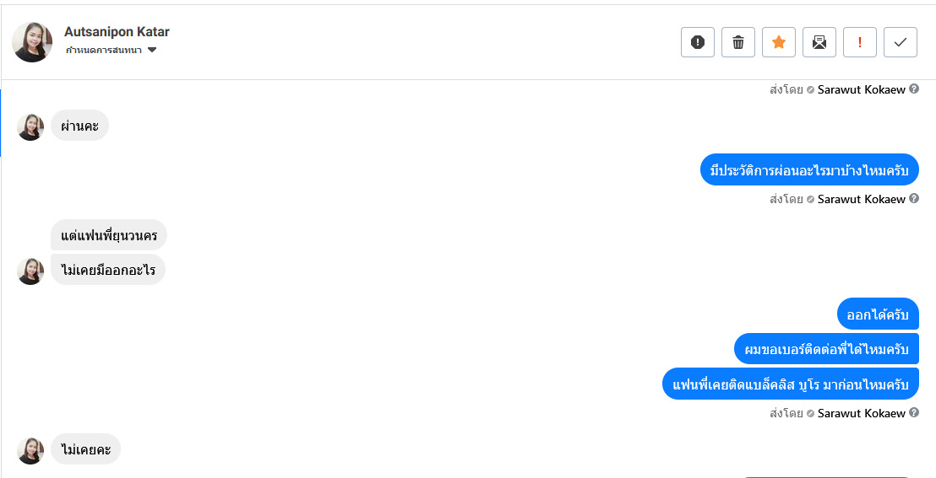Click help icon below the มีประวัติการผ่อน message
Screen dimensions: 936x478
coord(914,199)
